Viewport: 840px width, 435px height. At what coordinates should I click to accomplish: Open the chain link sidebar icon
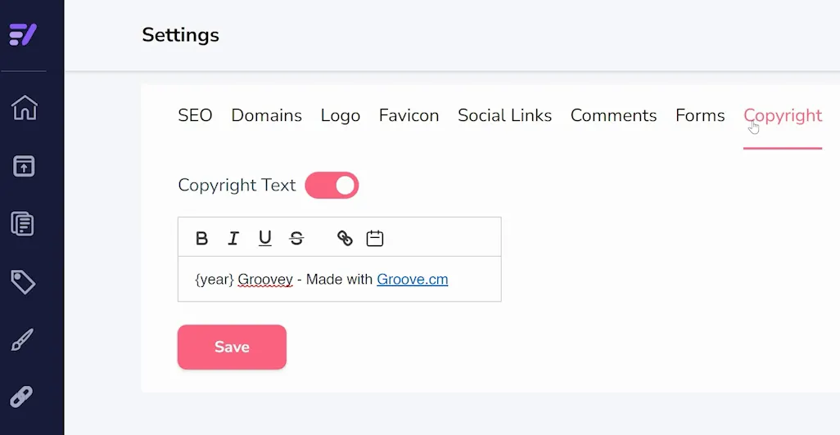pos(21,397)
